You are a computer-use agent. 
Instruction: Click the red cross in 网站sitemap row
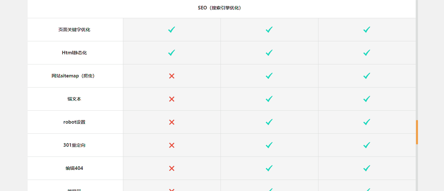tap(172, 76)
